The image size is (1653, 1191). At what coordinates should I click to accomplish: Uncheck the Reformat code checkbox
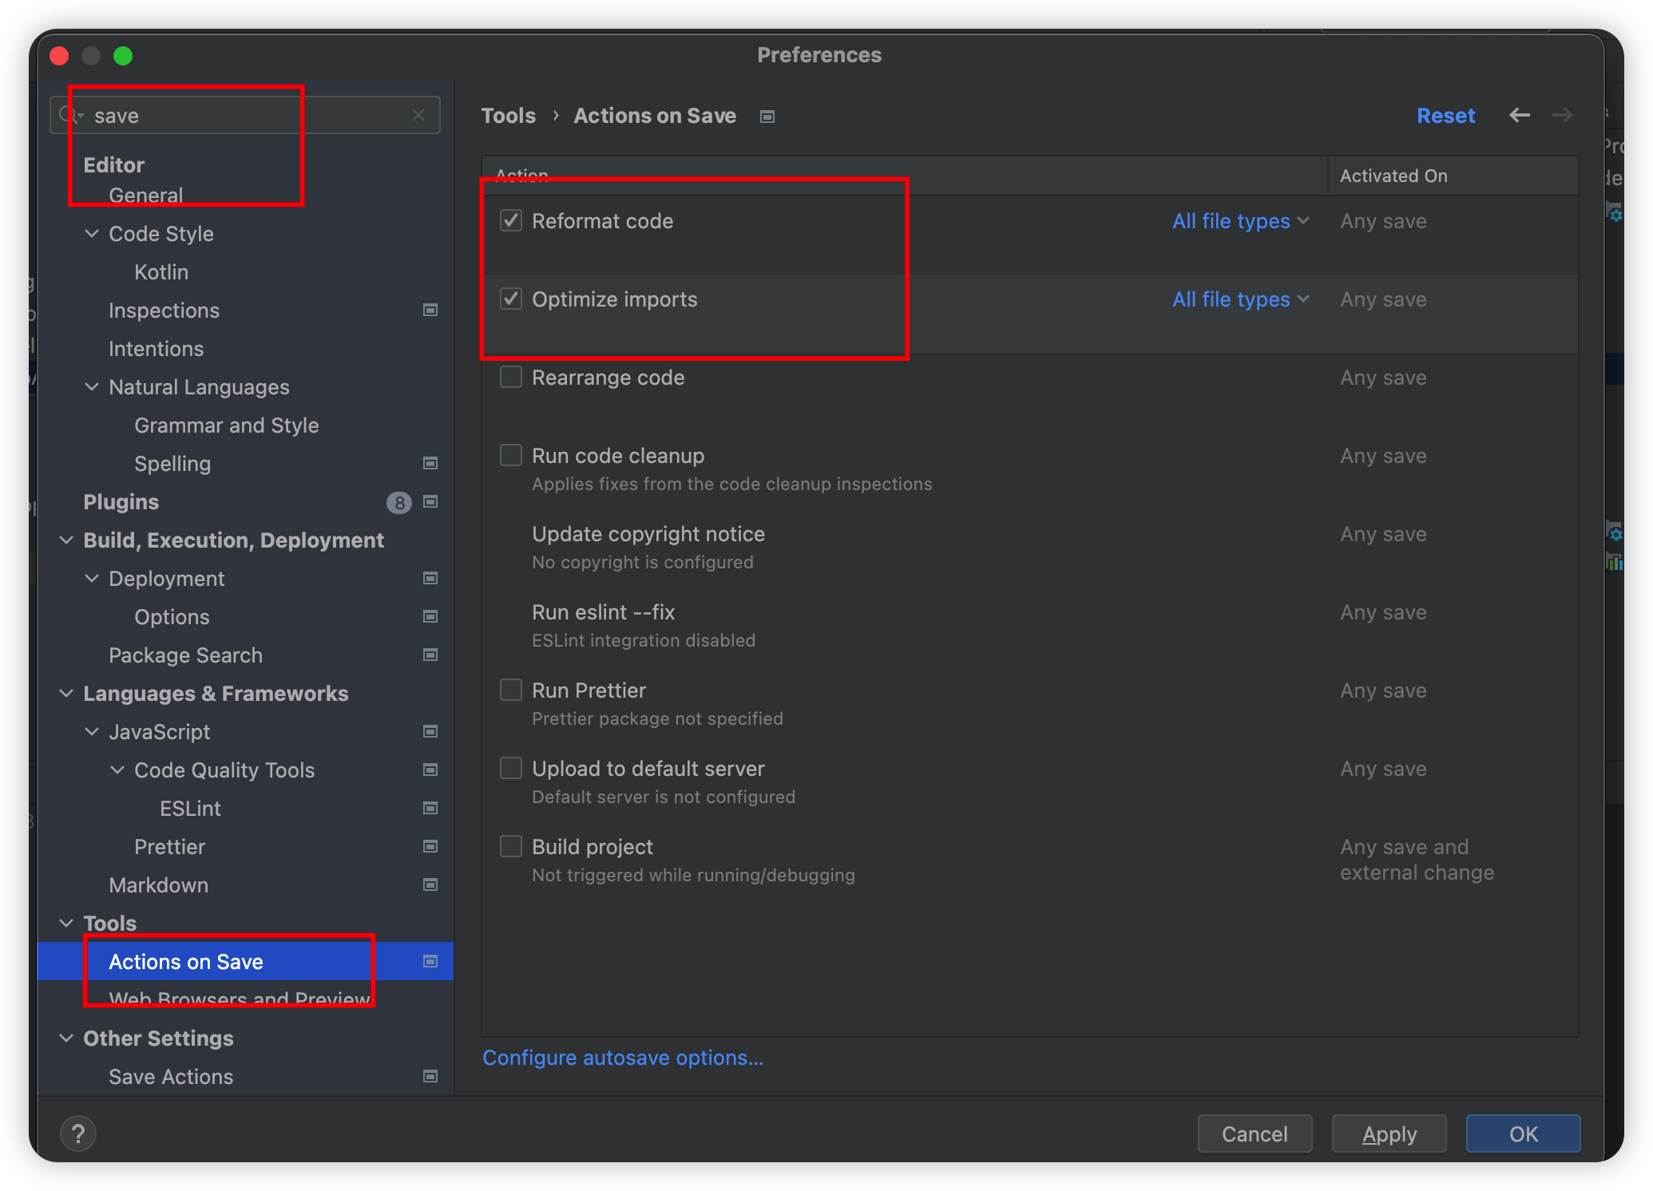(x=511, y=220)
